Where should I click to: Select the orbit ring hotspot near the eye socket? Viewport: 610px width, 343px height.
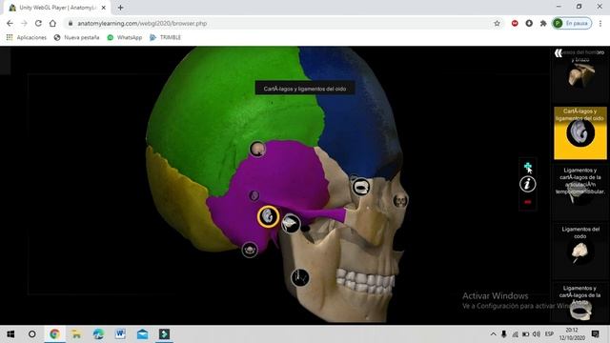pos(361,187)
